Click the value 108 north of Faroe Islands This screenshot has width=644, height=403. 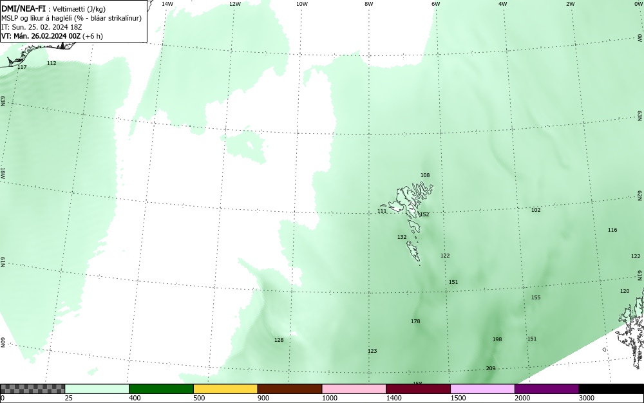[x=425, y=175]
